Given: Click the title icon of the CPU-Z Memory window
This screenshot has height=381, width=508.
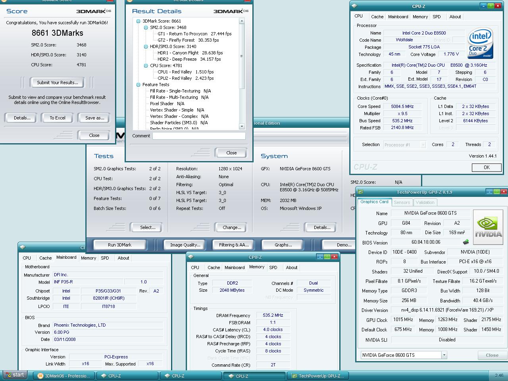Looking at the screenshot, I should pos(191,257).
